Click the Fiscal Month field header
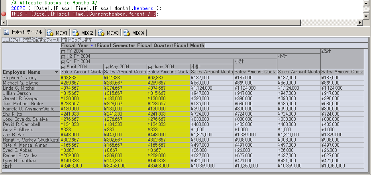Viewport: 371px width, 175px height. [x=188, y=46]
